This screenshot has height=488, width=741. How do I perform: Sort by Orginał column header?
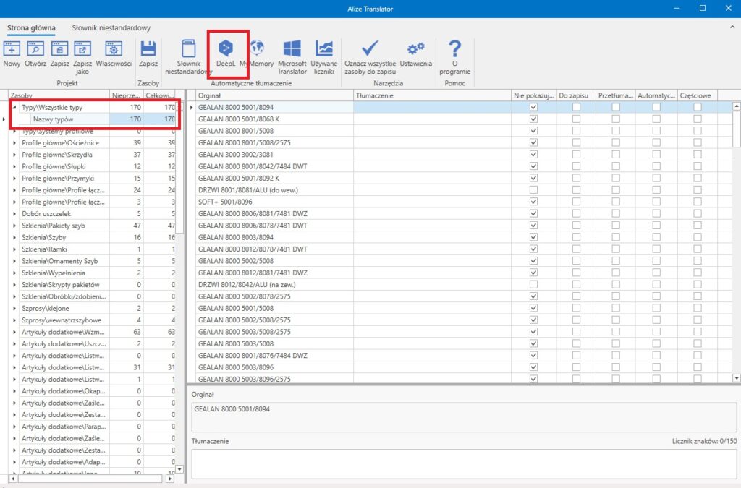pyautogui.click(x=274, y=95)
